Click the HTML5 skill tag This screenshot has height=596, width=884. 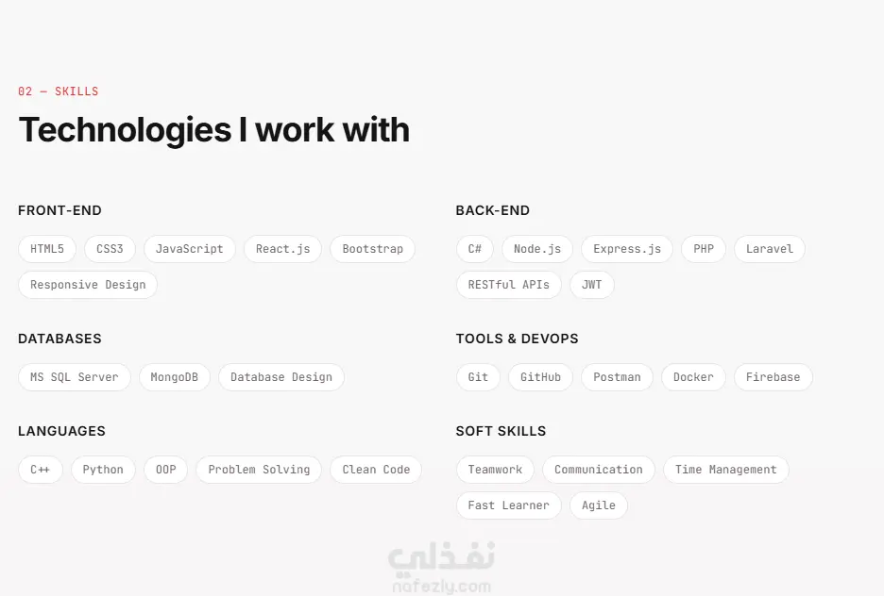pyautogui.click(x=47, y=249)
